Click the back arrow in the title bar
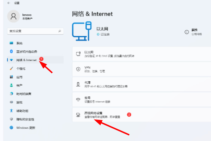 click(8, 3)
